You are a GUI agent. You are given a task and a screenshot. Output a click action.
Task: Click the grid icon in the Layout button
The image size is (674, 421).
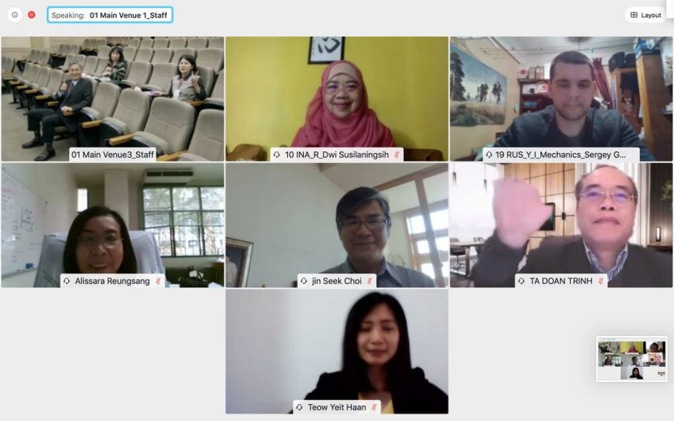(x=634, y=15)
